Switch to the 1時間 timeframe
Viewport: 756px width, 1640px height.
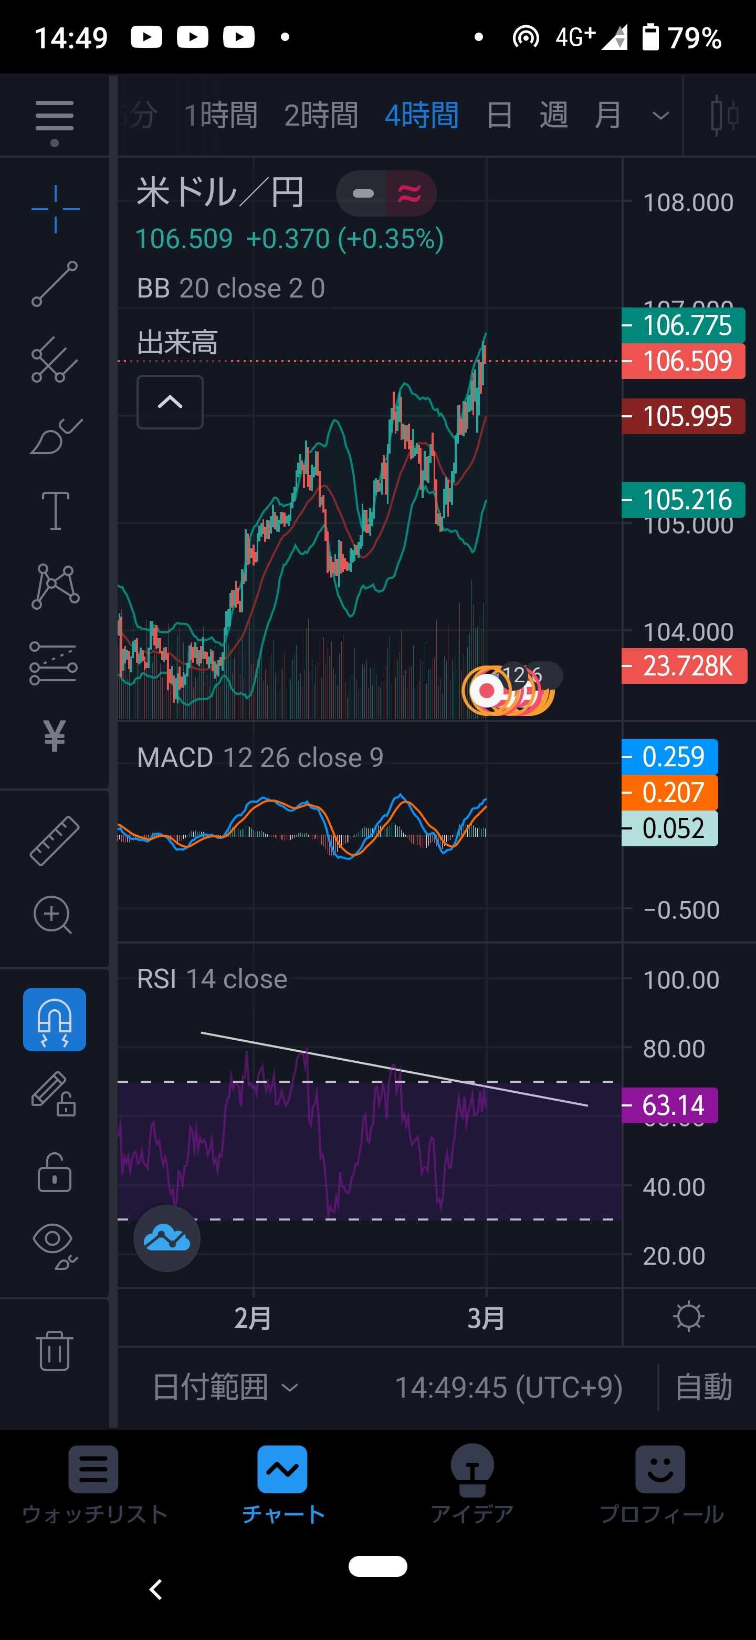point(220,116)
